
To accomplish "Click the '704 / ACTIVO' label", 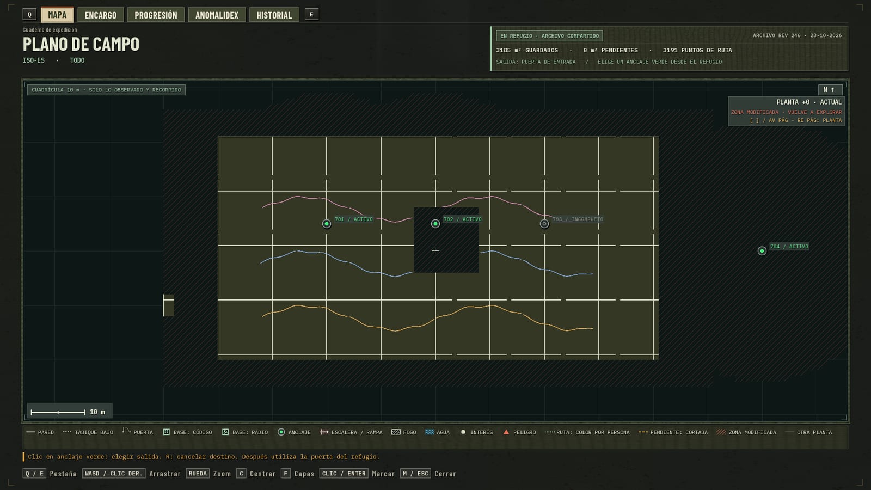I will [789, 247].
